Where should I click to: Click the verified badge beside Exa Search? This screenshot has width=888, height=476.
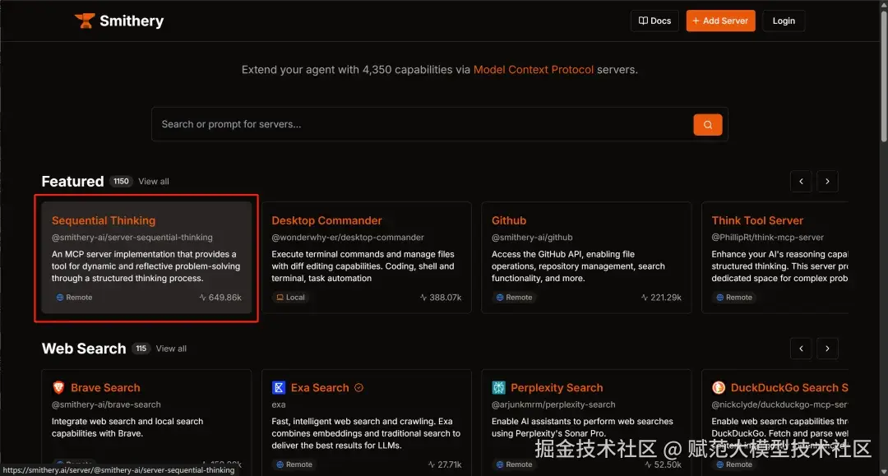point(358,388)
